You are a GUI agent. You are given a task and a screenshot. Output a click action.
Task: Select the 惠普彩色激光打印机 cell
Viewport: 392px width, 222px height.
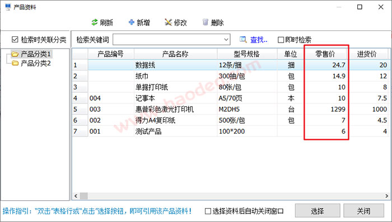[175, 109]
